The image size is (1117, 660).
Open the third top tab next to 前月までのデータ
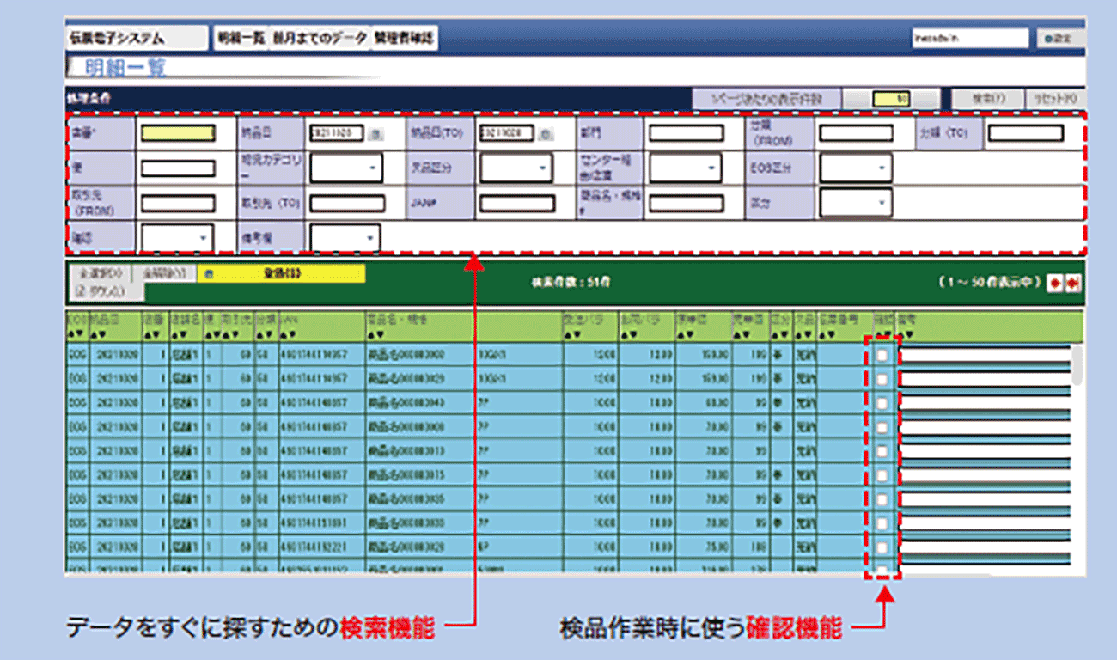coord(404,39)
